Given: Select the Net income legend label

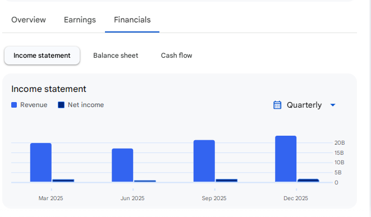Looking at the screenshot, I should (x=86, y=105).
